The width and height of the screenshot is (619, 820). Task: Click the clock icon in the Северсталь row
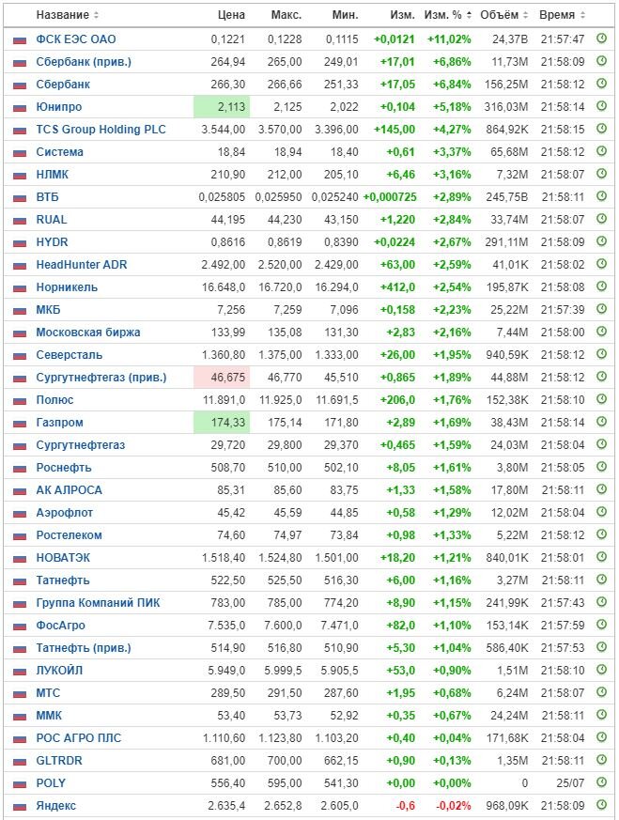(602, 353)
